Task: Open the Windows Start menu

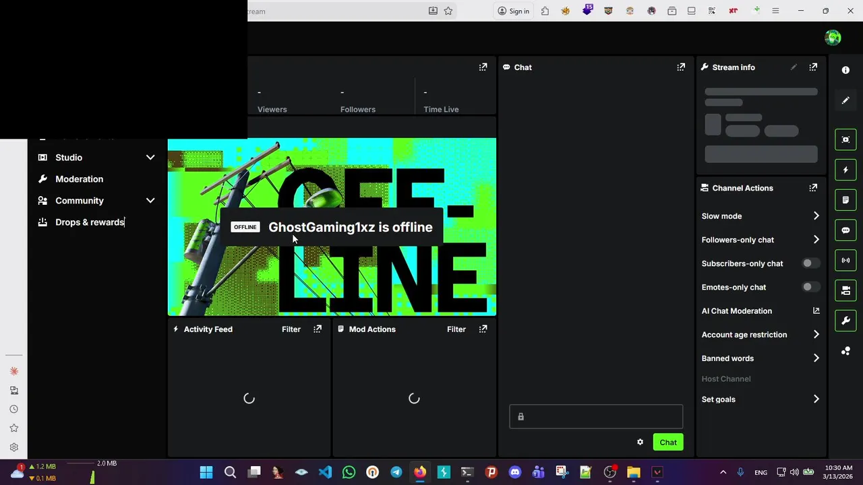Action: [206, 472]
